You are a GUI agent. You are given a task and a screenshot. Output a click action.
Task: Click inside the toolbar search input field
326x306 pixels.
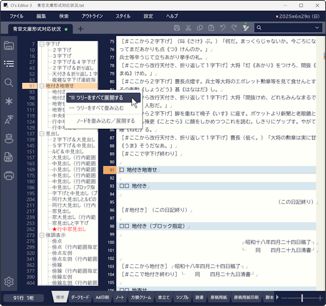pyautogui.click(x=288, y=28)
